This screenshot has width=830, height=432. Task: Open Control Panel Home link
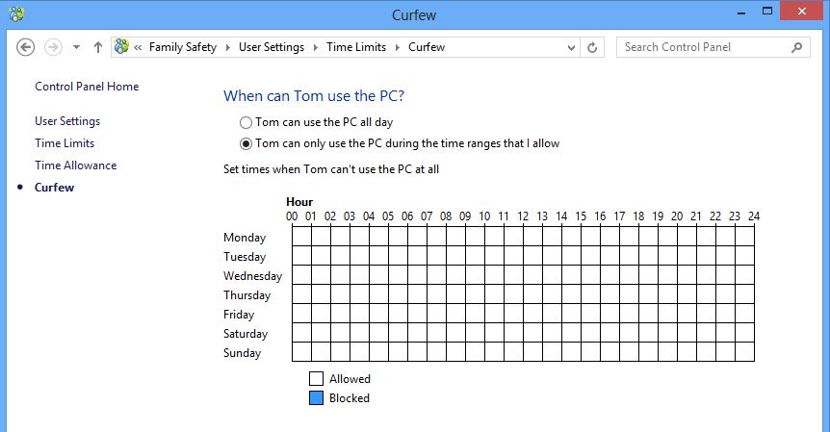(87, 87)
